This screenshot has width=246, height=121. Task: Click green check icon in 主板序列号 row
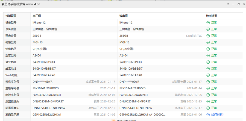(208, 88)
